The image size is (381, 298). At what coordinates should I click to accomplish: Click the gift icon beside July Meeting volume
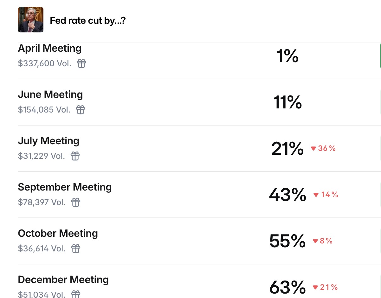click(75, 156)
